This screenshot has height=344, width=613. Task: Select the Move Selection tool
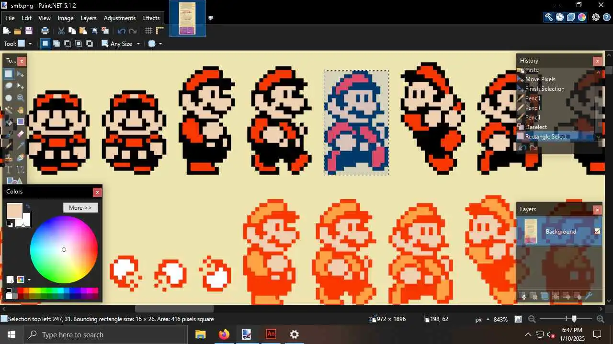click(x=21, y=86)
